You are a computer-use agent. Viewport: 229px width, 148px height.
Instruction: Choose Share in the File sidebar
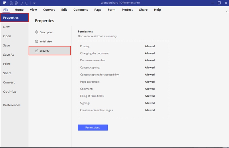click(7, 73)
